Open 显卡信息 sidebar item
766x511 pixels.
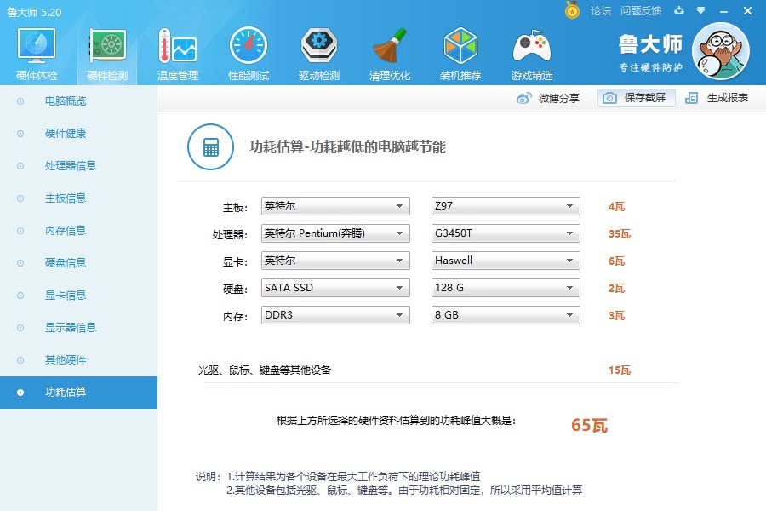click(x=66, y=295)
